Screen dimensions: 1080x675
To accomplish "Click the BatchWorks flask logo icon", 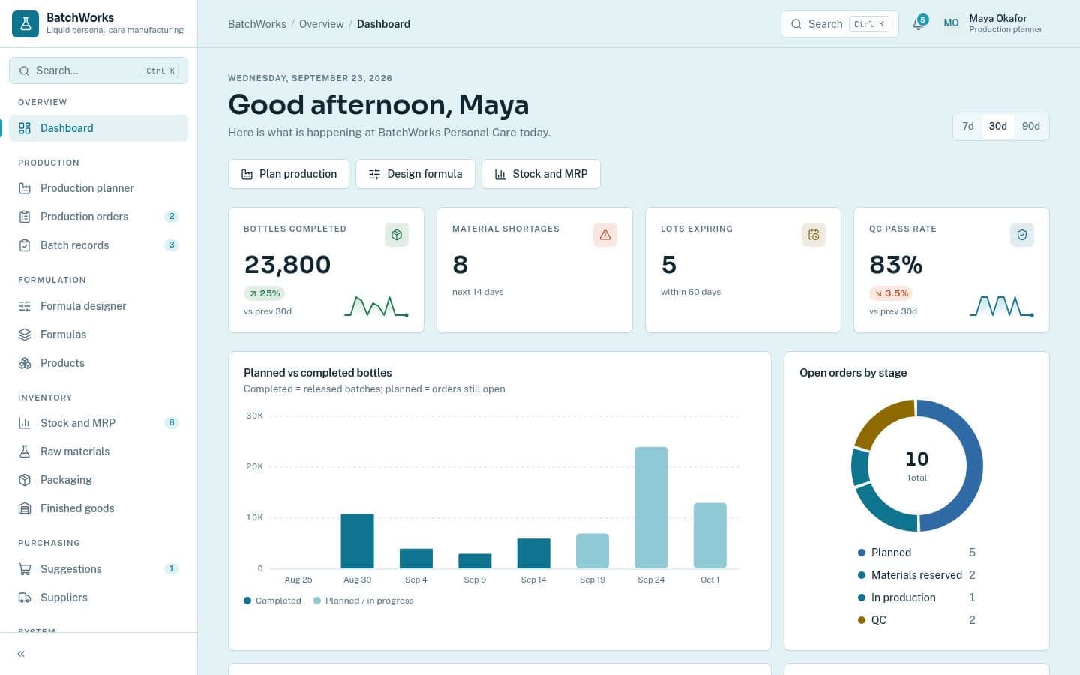I will [25, 24].
